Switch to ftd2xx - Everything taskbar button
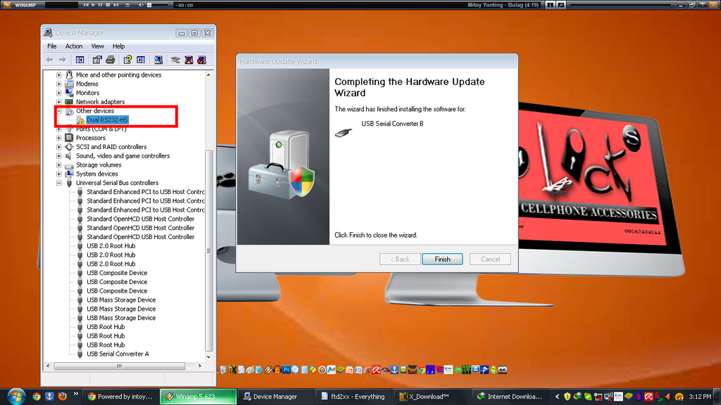 click(x=354, y=397)
